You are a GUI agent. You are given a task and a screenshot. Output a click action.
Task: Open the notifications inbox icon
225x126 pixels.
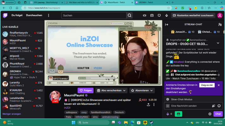pyautogui.click(x=152, y=15)
